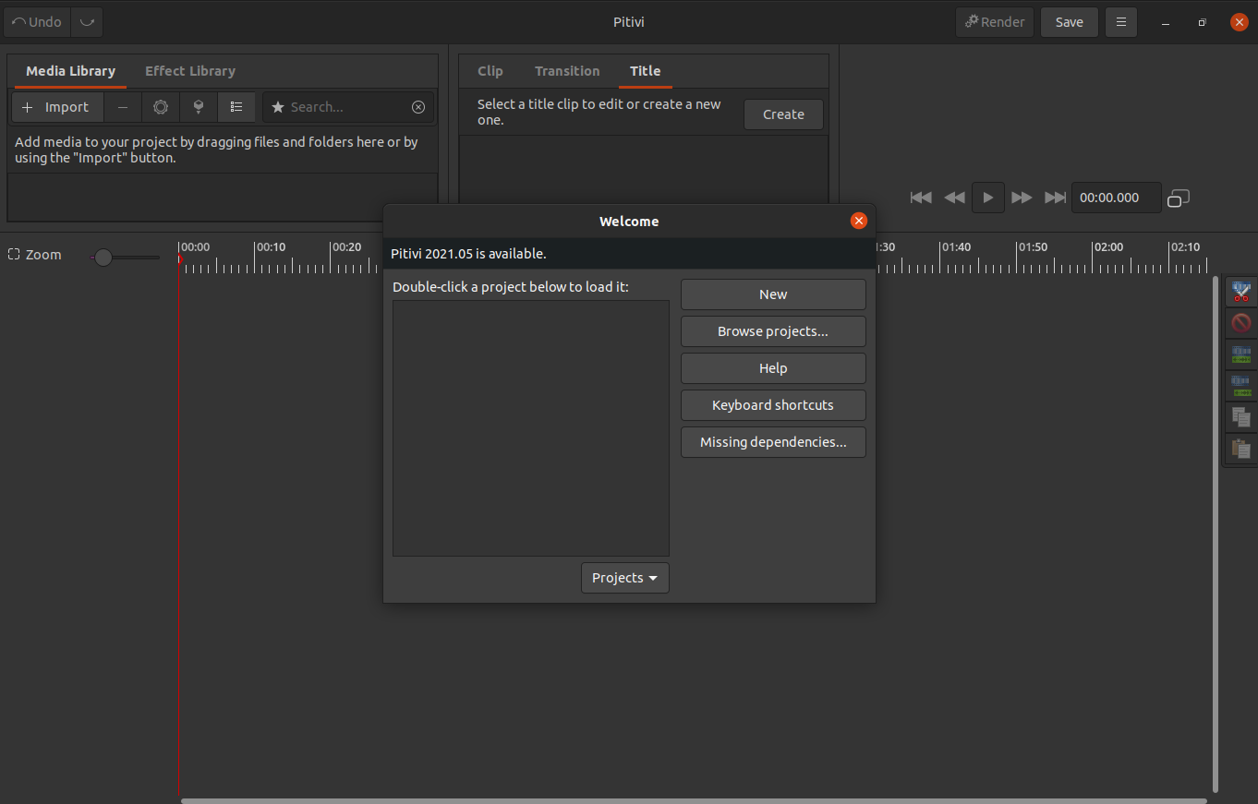Click the media library Search field
Image resolution: width=1258 pixels, height=804 pixels.
click(348, 107)
